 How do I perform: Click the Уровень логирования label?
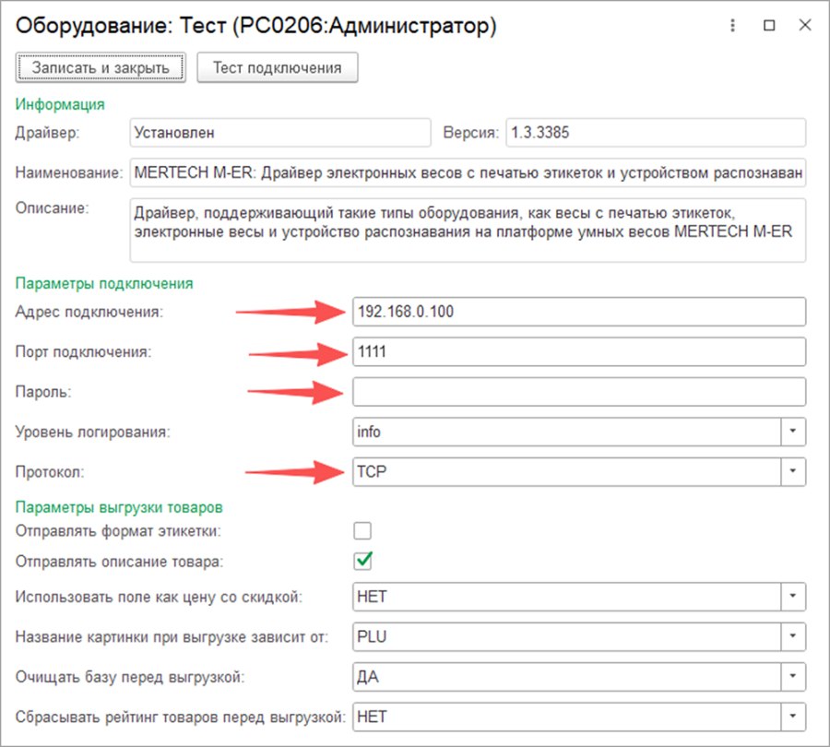[92, 432]
